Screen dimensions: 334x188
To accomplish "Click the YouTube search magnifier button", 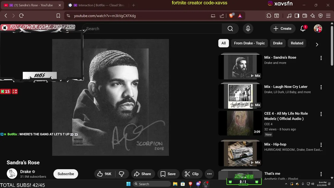I will click(x=230, y=29).
